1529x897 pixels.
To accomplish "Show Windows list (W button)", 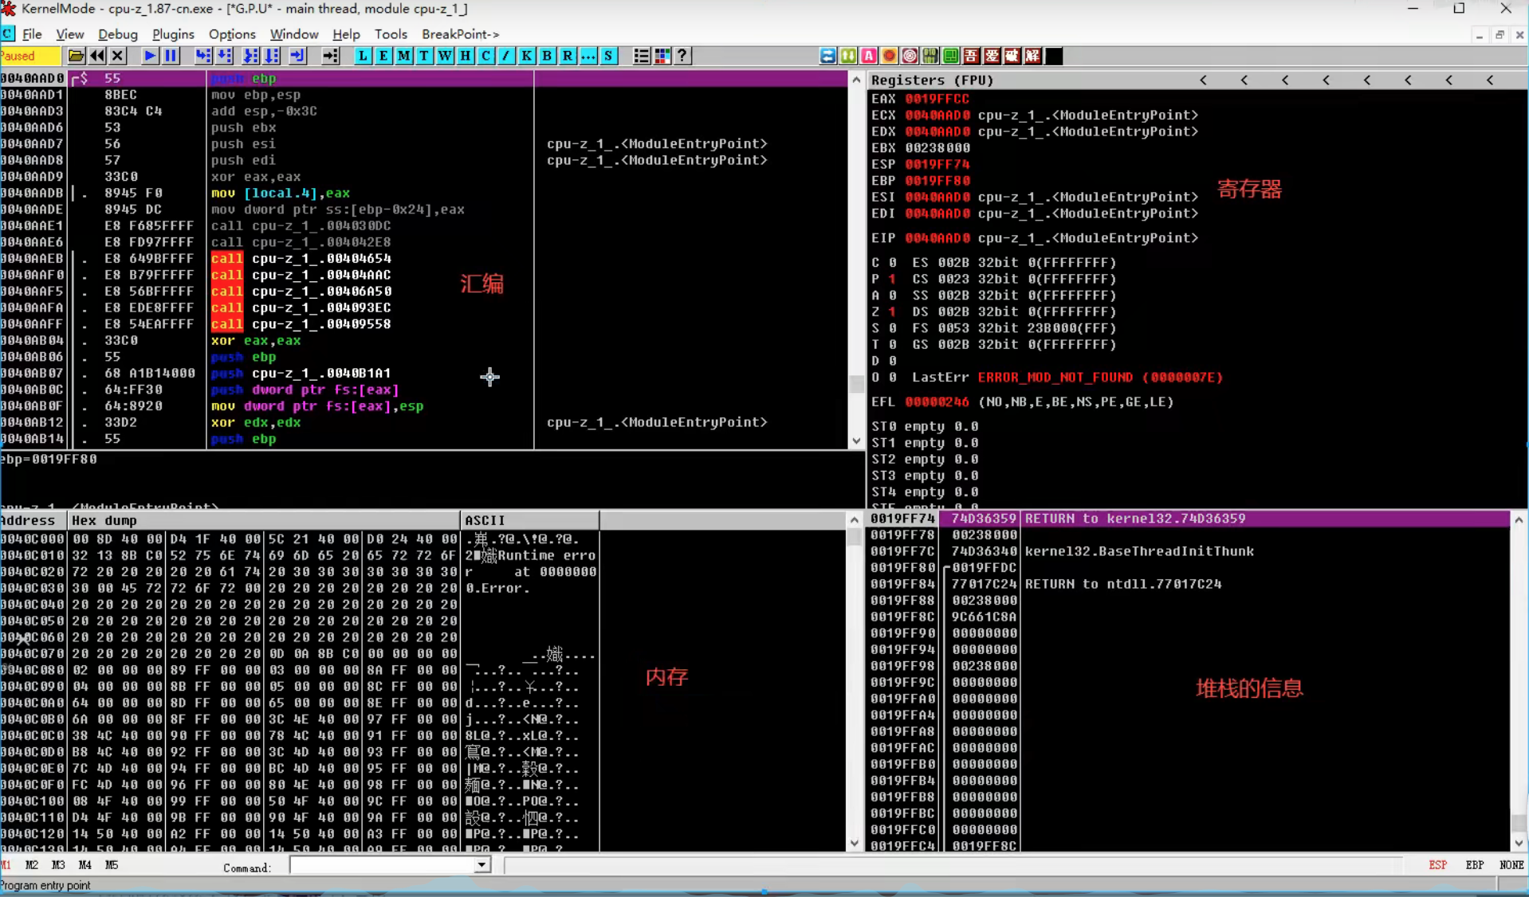I will click(445, 56).
